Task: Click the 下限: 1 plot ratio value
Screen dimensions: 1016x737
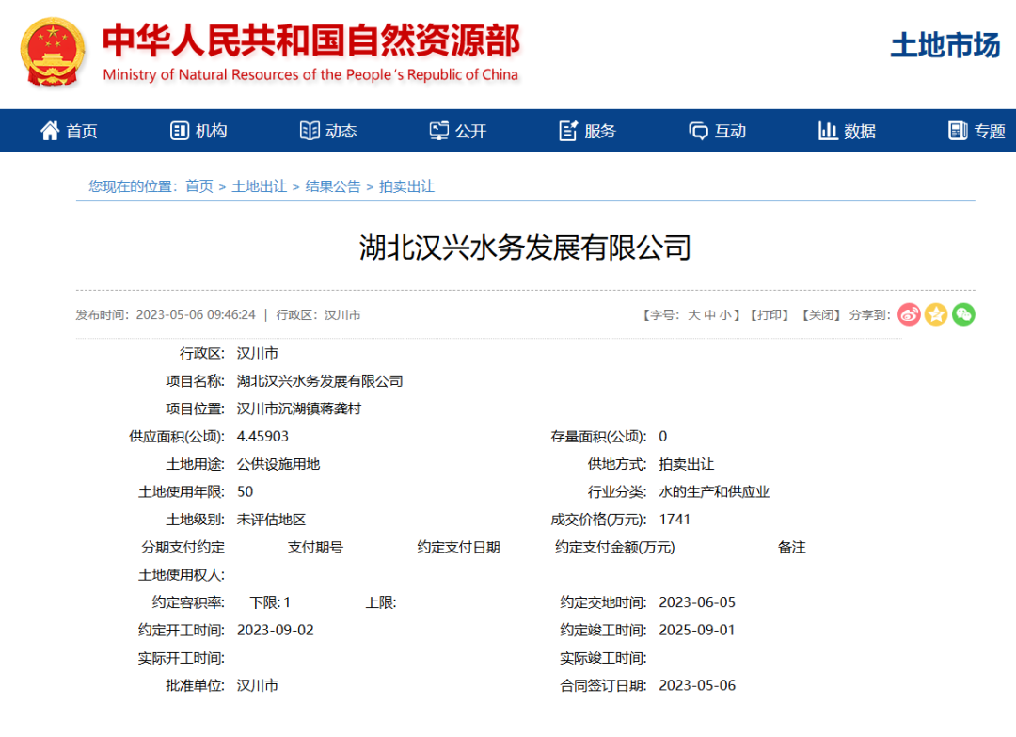Action: pyautogui.click(x=270, y=602)
